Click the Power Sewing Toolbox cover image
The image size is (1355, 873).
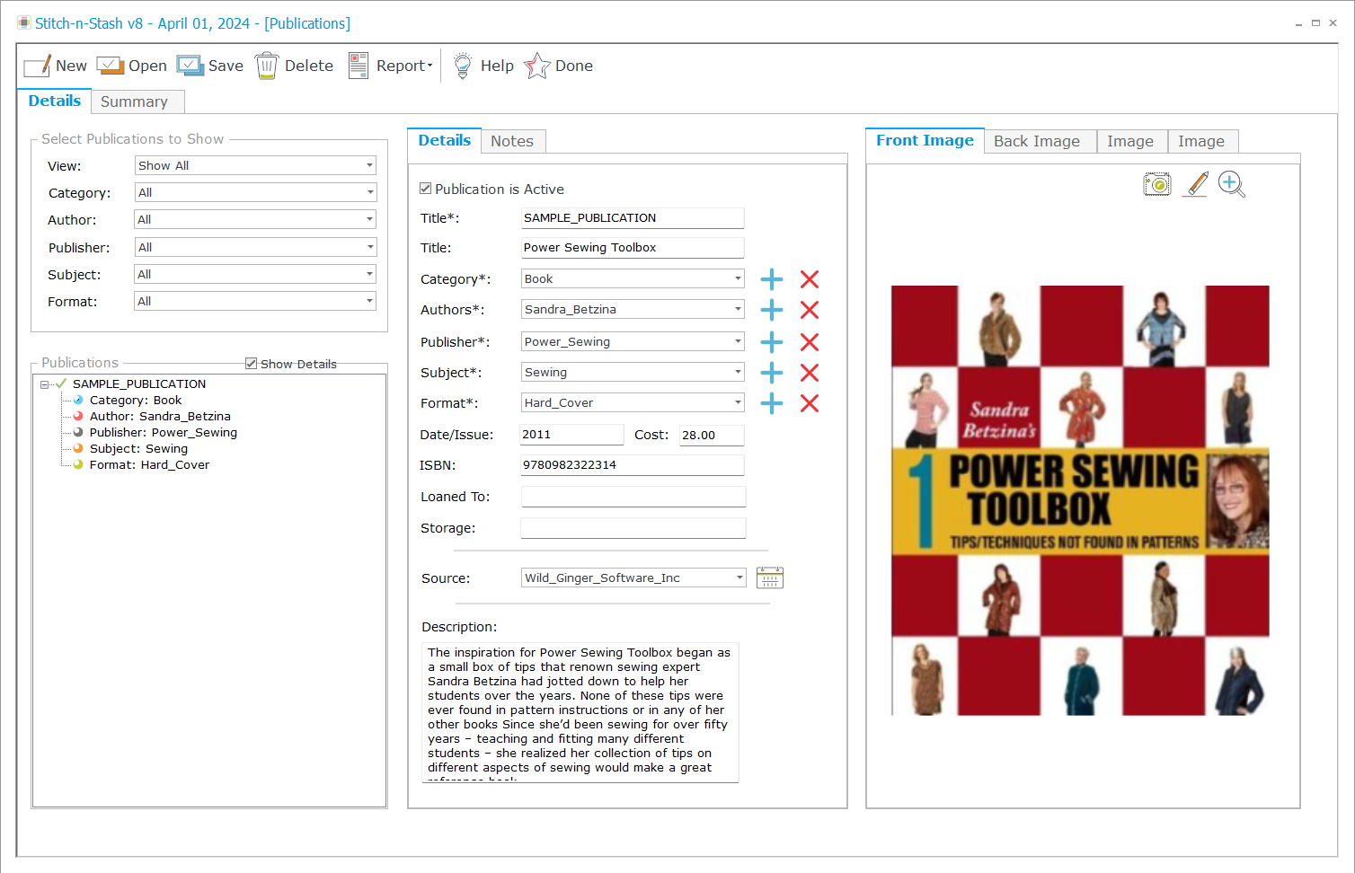point(1080,500)
